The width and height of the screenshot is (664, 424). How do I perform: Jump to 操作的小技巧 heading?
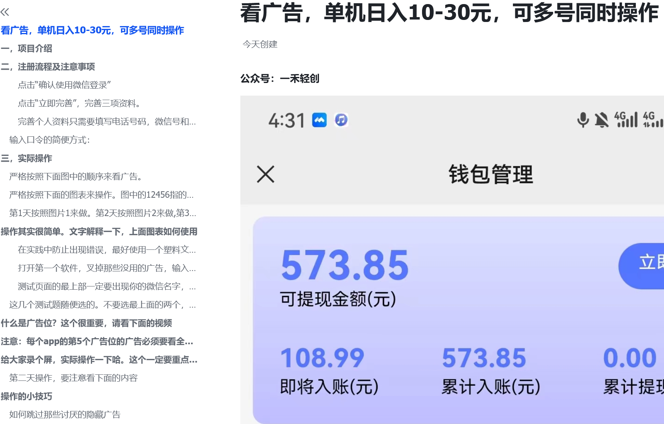26,396
